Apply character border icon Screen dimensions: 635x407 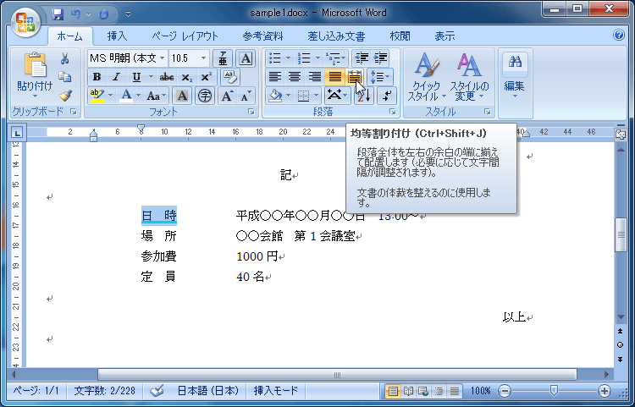click(246, 58)
